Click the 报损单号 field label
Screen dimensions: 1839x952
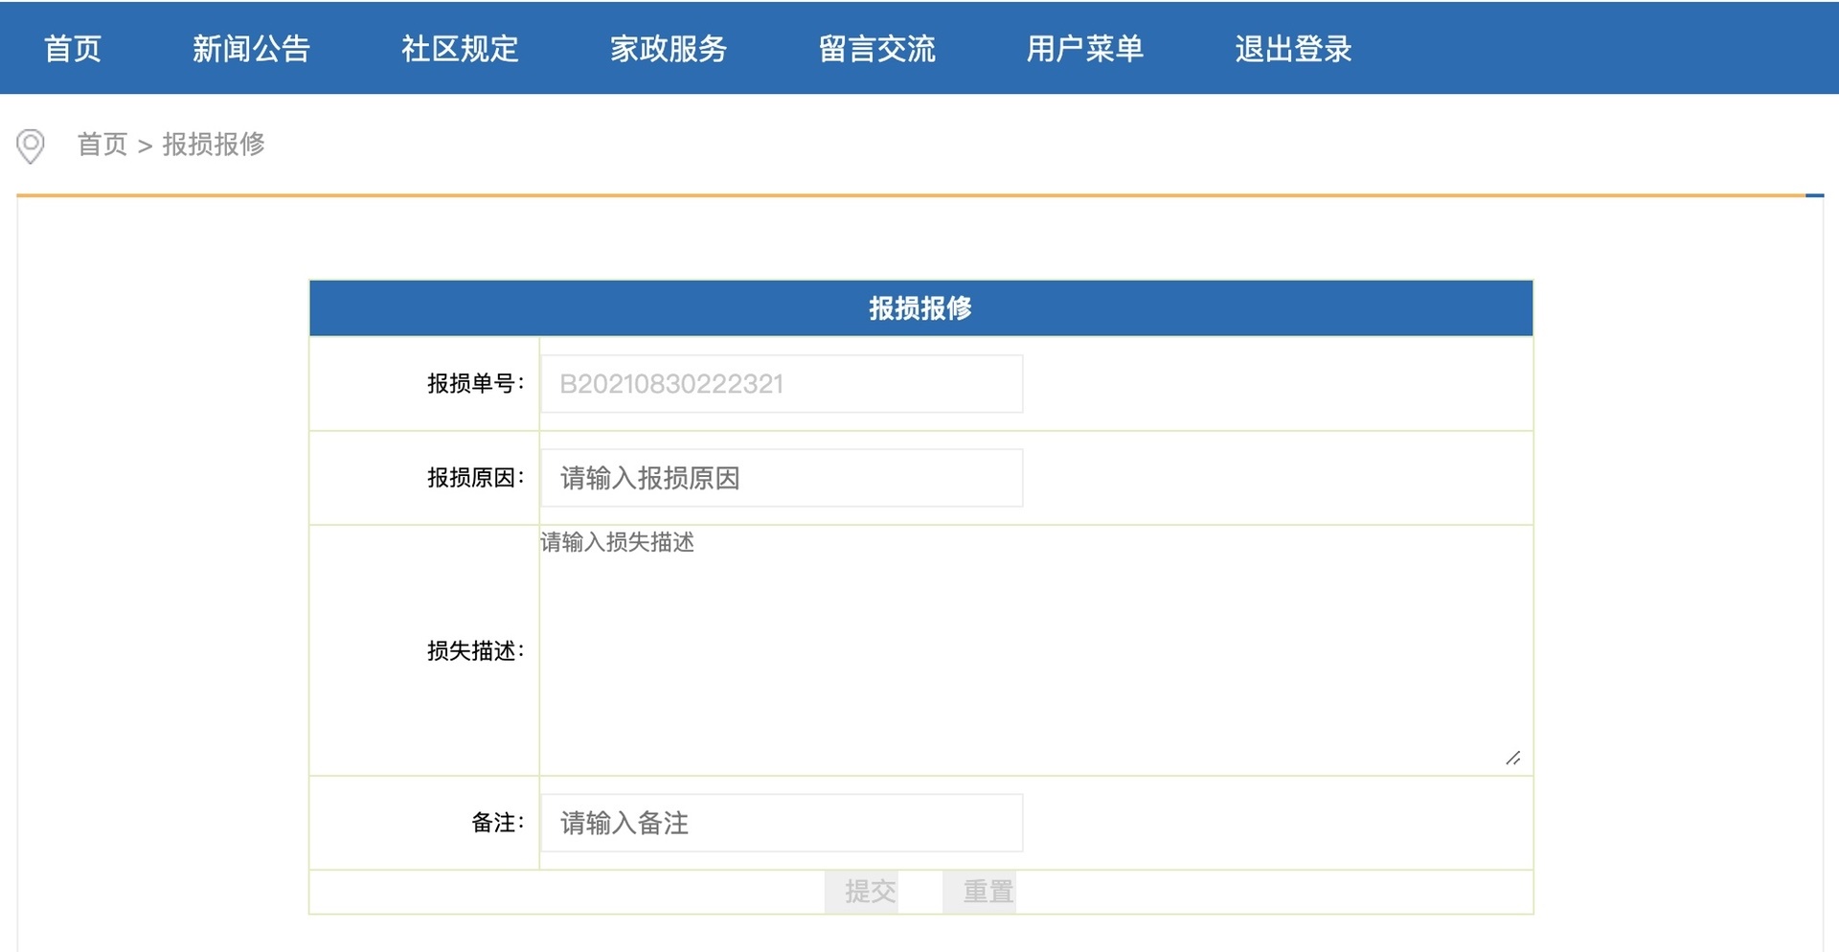pos(475,384)
